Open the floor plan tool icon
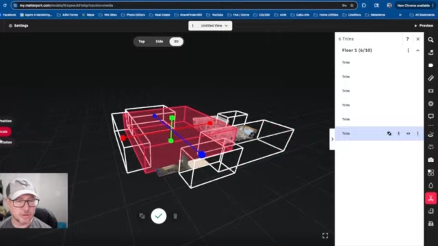438x246 pixels. click(431, 211)
